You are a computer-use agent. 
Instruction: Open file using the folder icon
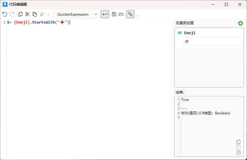121,14
